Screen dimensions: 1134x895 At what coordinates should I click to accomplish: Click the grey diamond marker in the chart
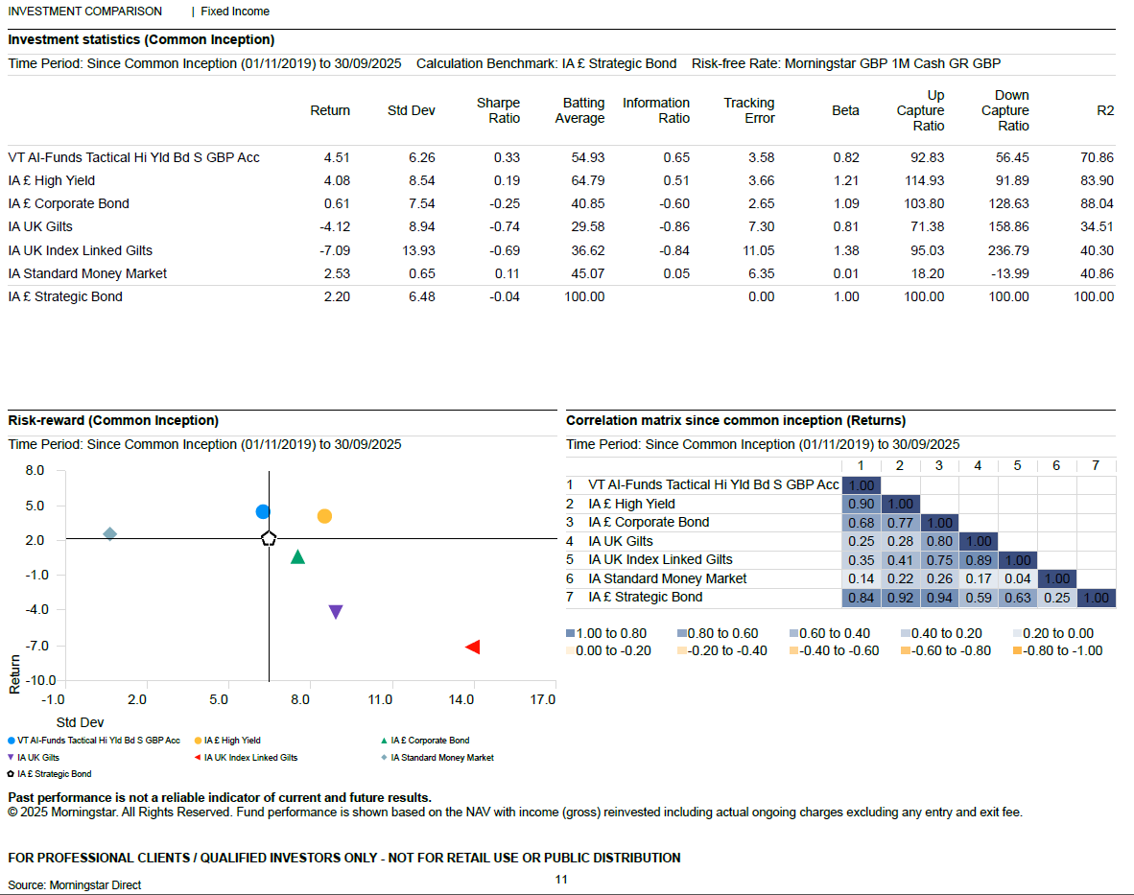(109, 534)
